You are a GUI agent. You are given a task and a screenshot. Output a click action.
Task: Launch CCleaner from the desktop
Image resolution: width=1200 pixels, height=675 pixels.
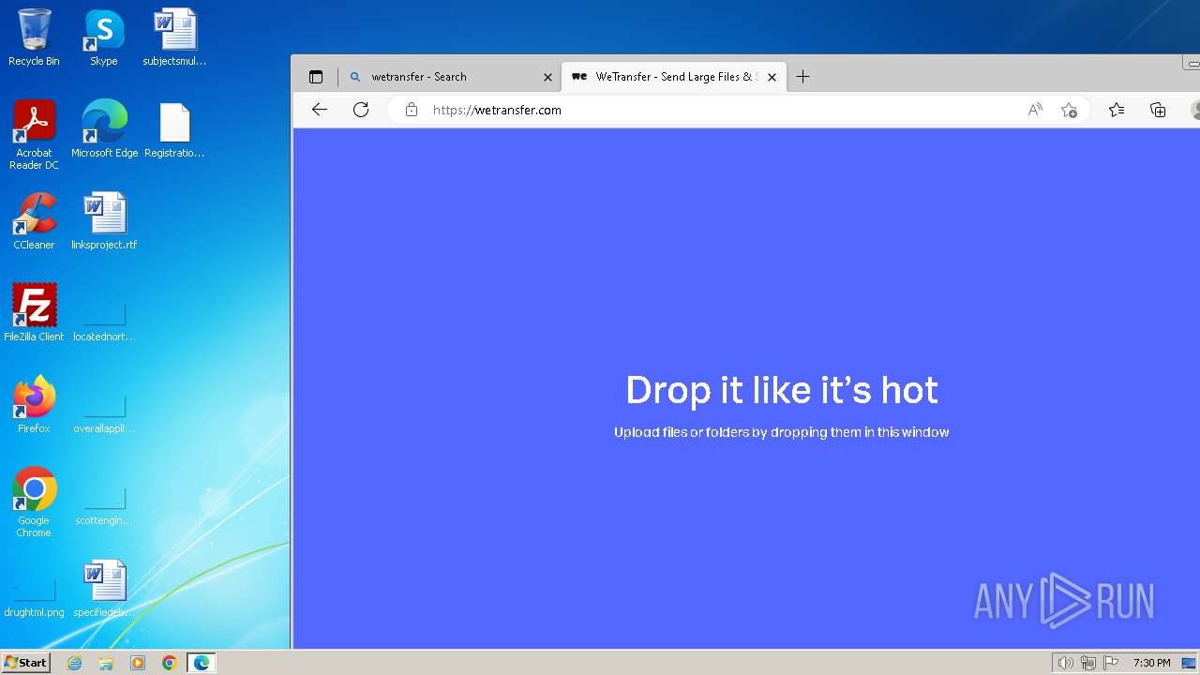34,221
